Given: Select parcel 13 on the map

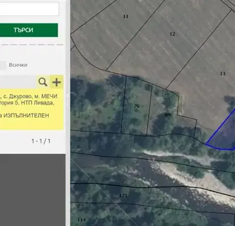Looking at the screenshot, I should coord(223,73).
